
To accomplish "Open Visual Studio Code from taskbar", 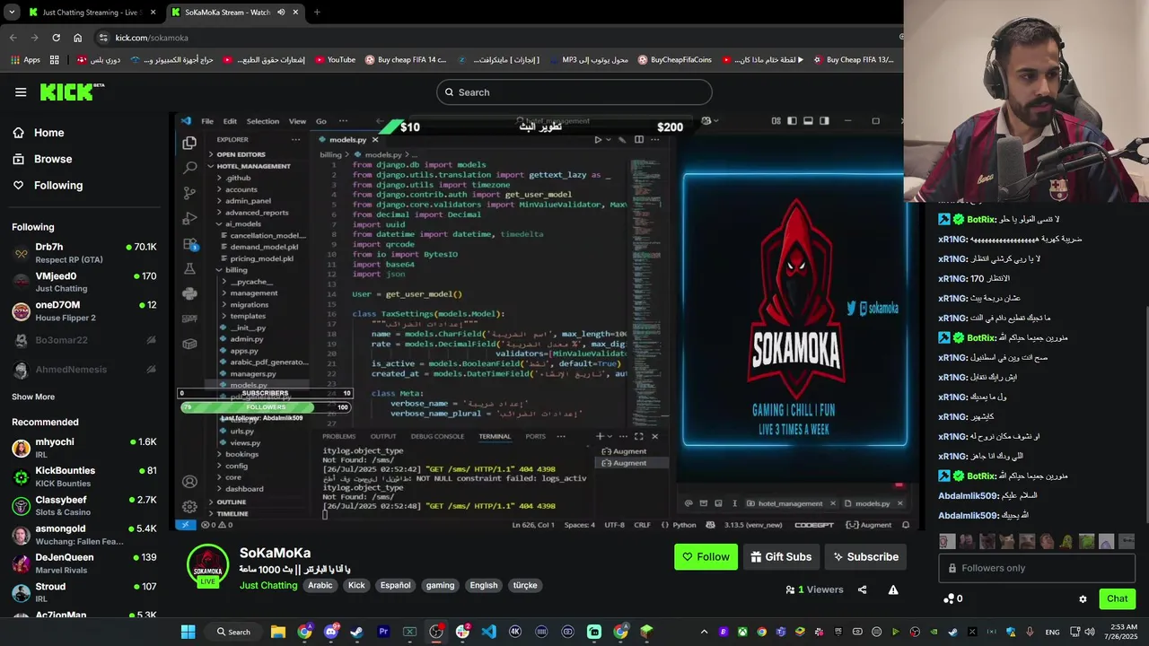I will pyautogui.click(x=488, y=632).
